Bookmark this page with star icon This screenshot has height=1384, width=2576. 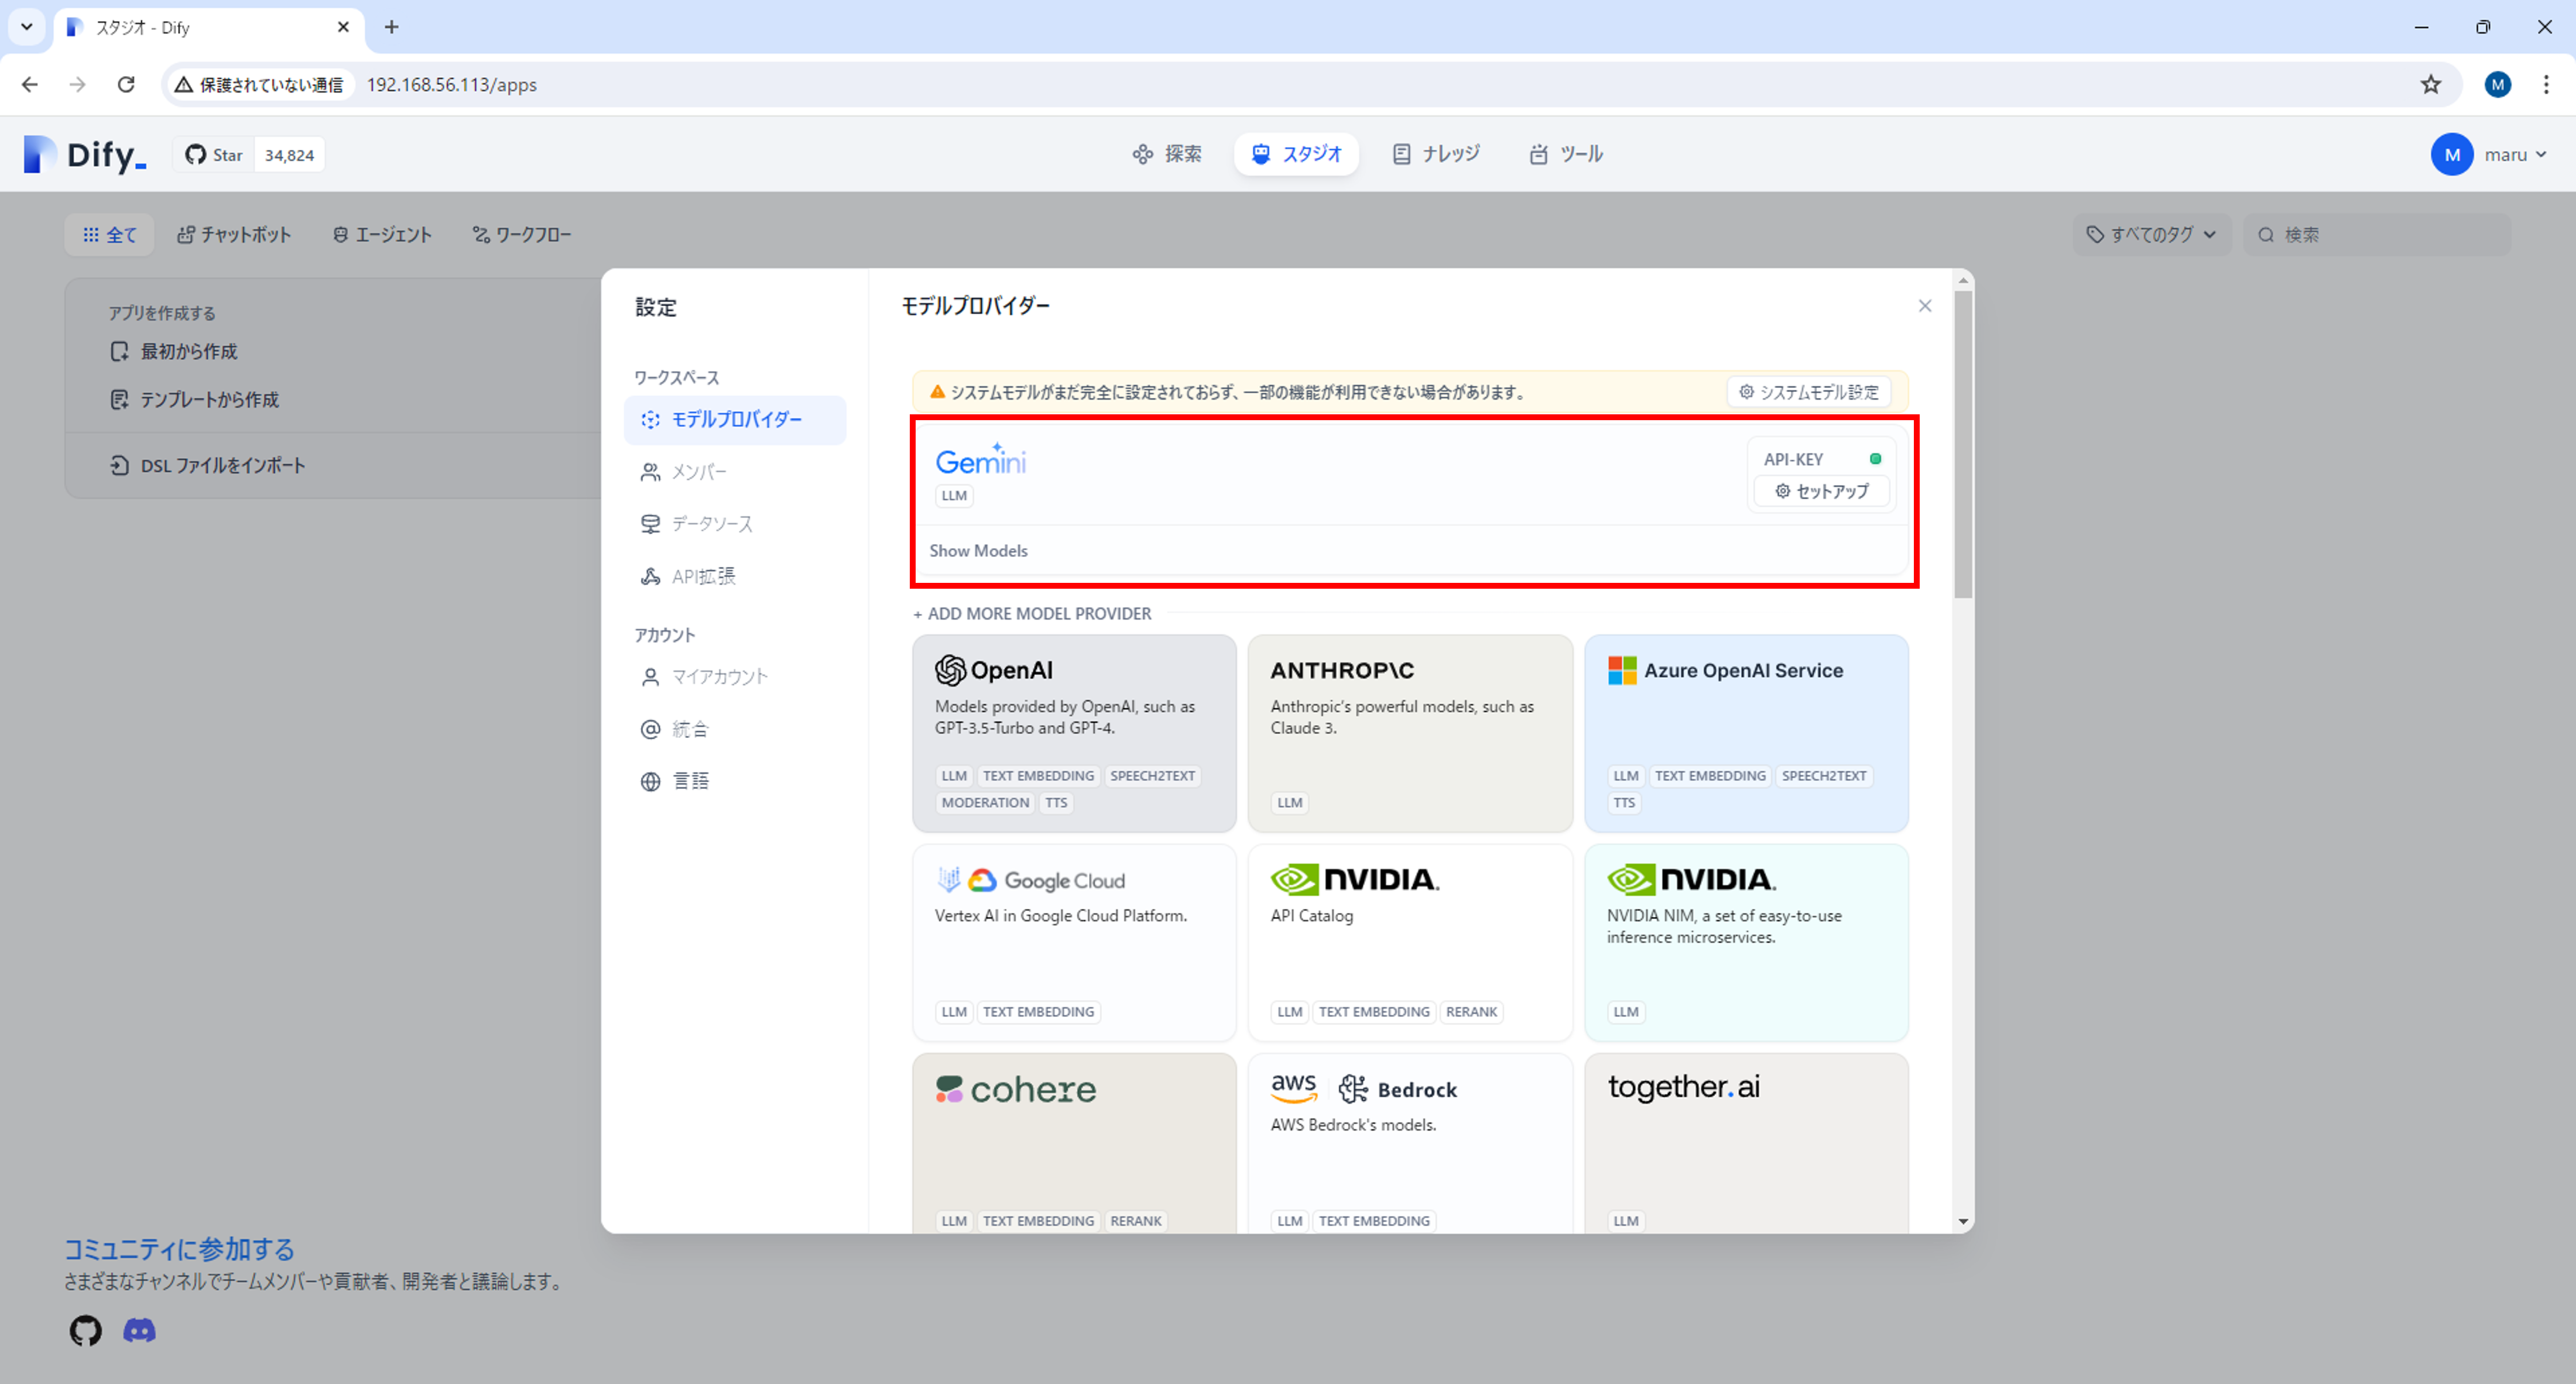2430,85
